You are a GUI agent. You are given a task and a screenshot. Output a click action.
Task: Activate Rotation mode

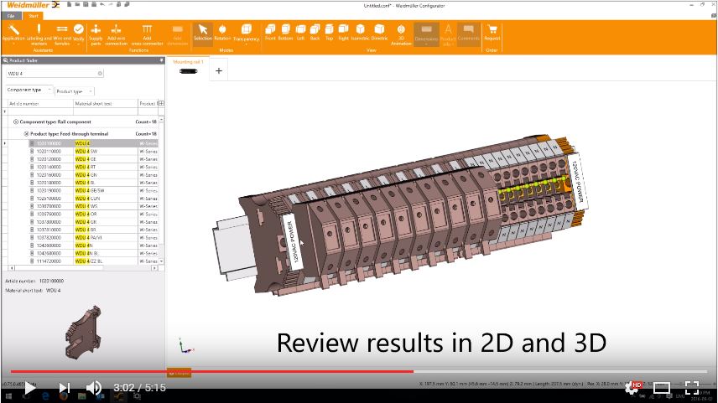coord(222,33)
